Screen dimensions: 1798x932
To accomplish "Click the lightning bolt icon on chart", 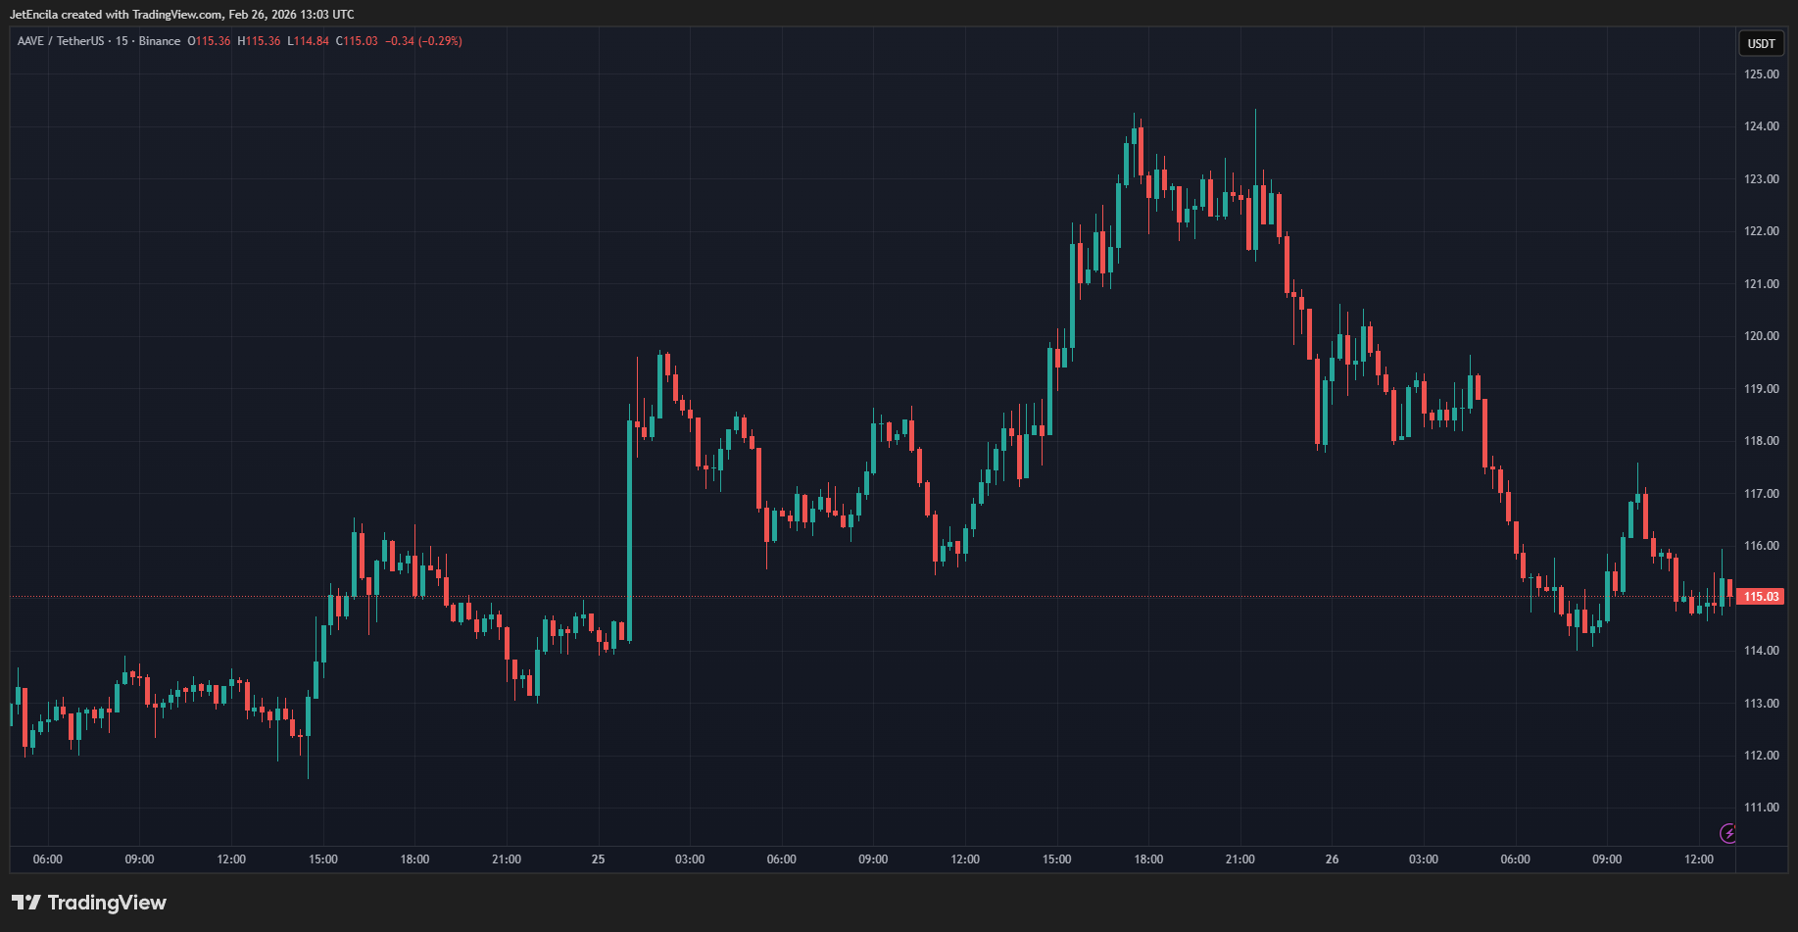I will coord(1728,833).
